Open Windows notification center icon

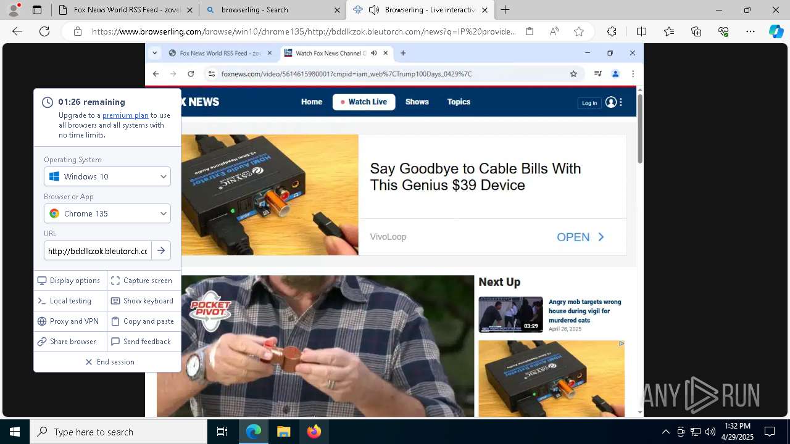click(770, 432)
